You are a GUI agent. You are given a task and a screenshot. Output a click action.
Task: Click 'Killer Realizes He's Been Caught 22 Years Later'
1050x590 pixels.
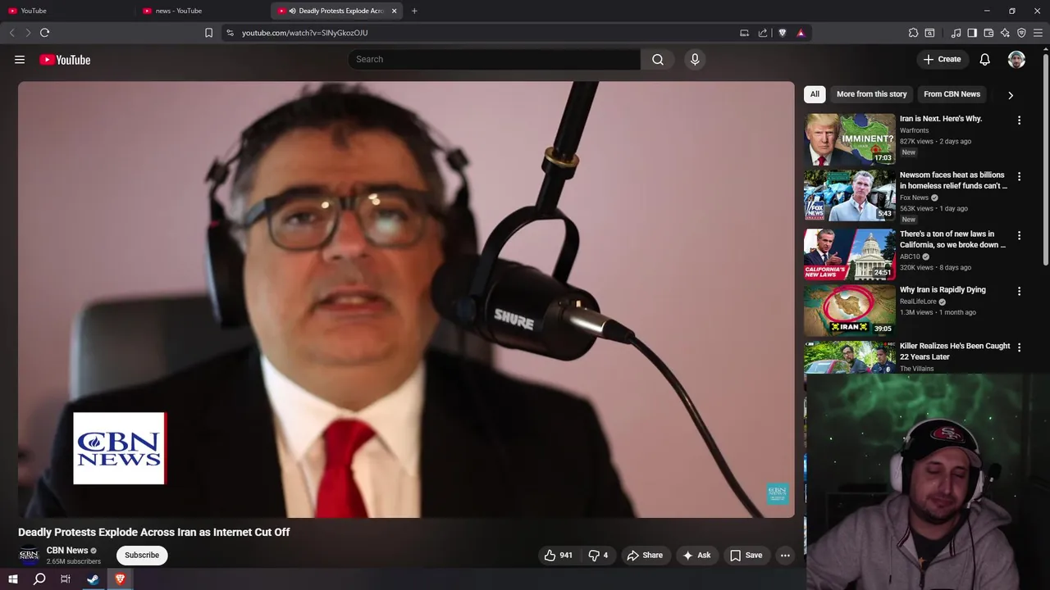click(955, 352)
